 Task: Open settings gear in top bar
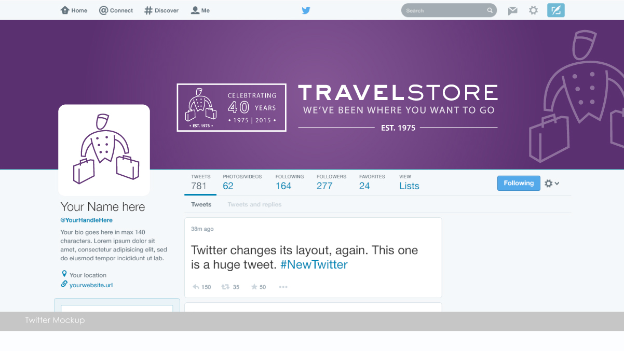point(533,10)
